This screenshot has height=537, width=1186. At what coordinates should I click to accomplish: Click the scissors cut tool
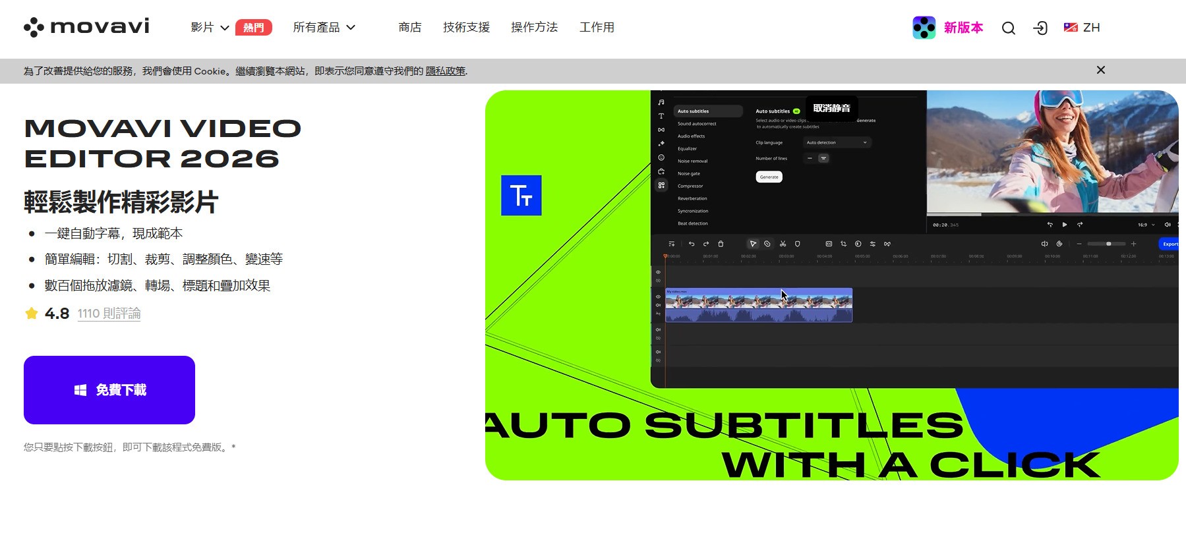coord(783,244)
